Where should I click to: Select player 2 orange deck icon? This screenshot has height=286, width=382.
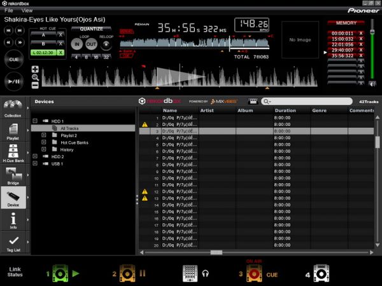point(127,273)
